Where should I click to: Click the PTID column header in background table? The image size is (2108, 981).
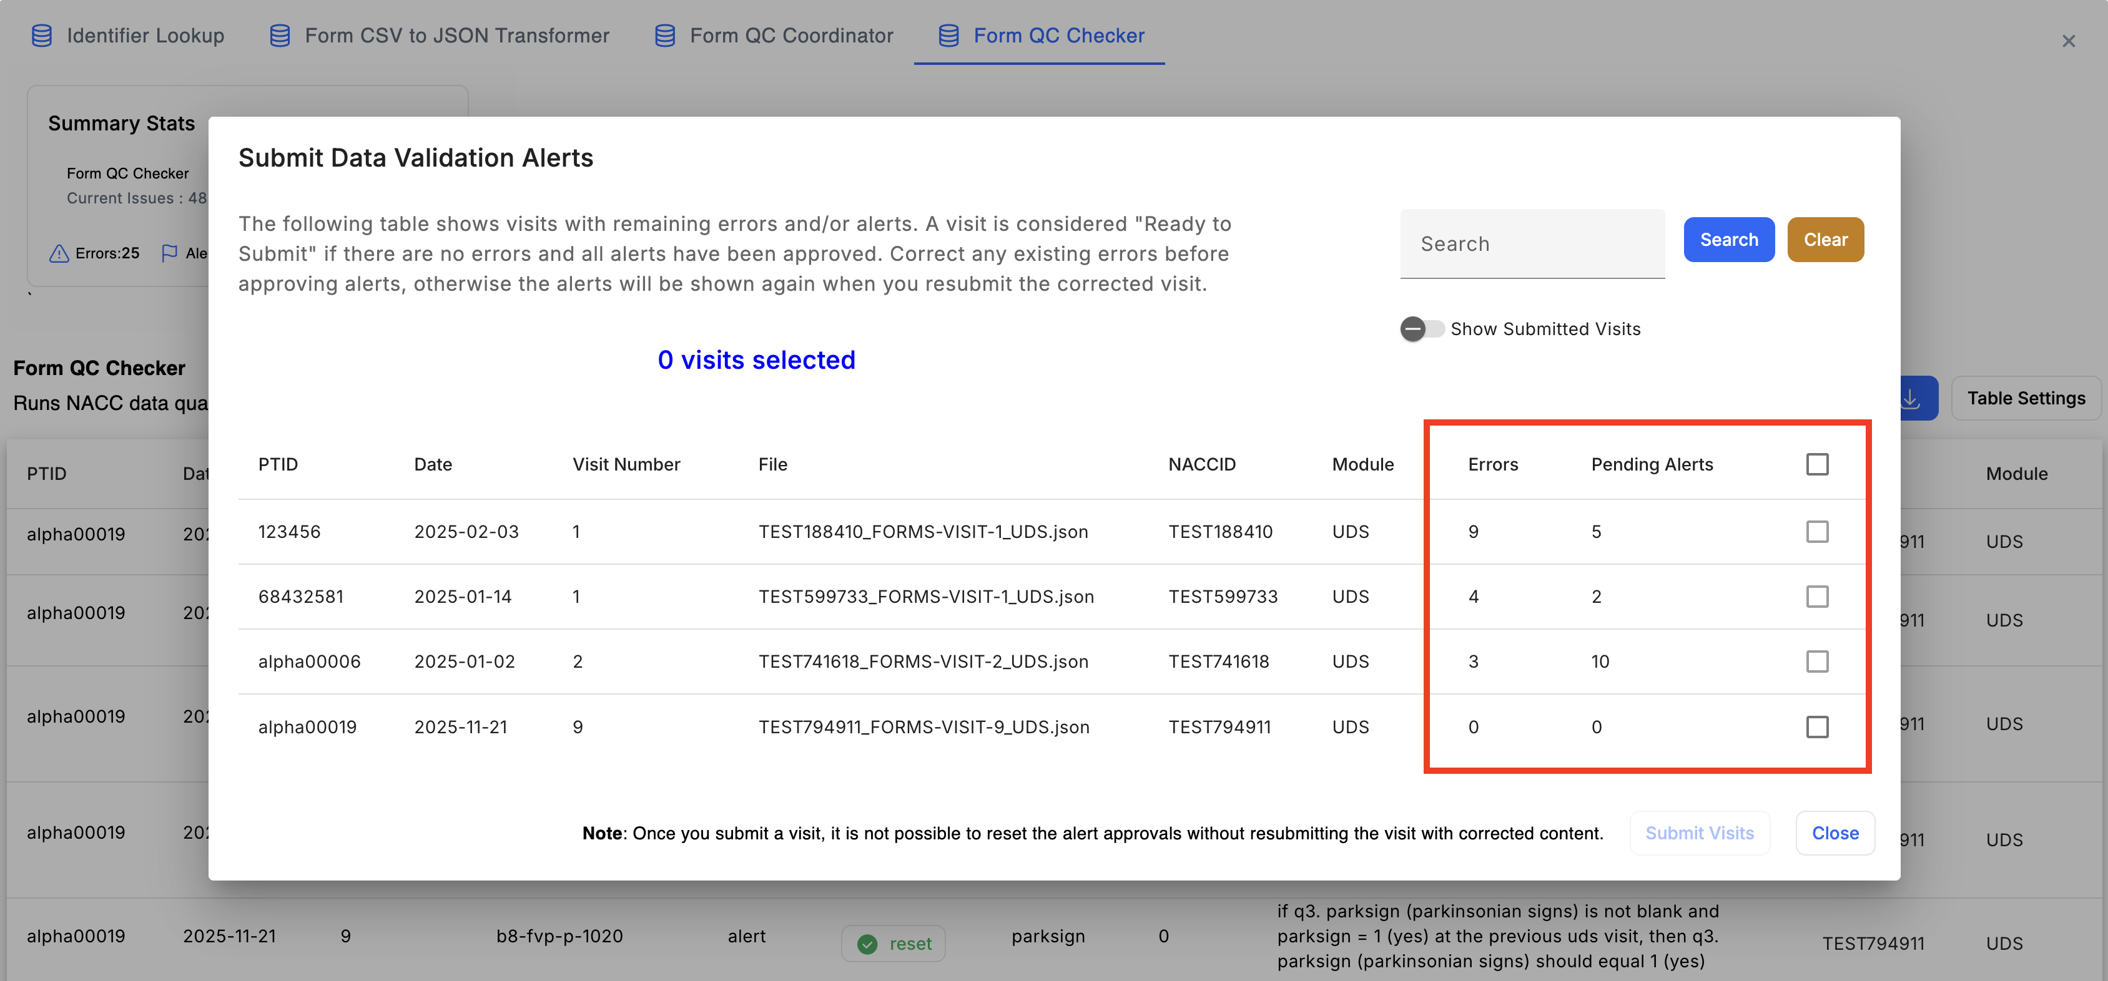coord(46,474)
